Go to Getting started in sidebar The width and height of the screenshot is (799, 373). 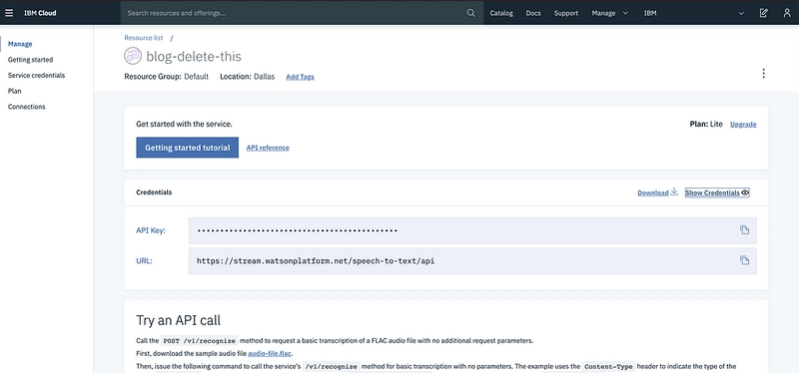pos(30,60)
